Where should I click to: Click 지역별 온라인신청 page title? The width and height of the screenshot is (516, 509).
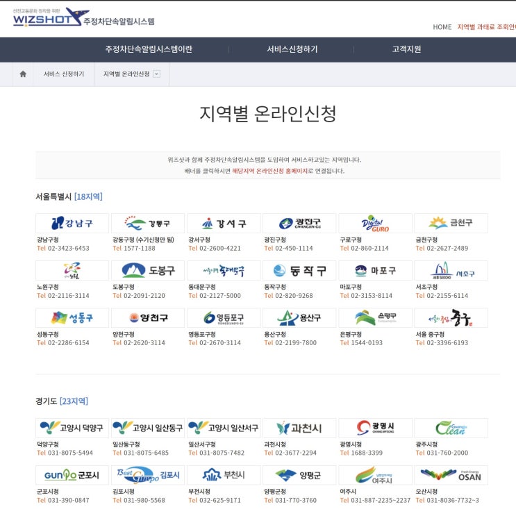tap(268, 113)
